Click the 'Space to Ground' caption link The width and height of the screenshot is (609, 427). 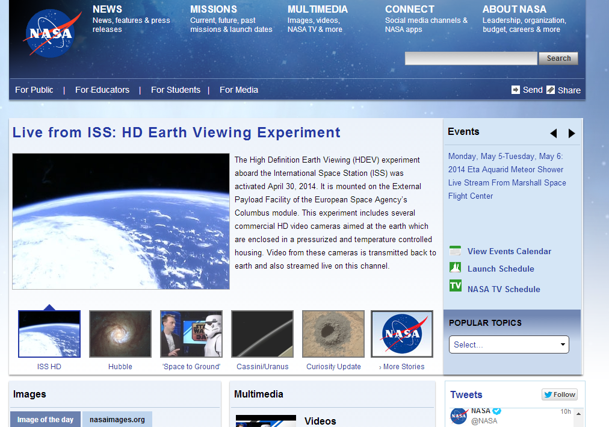click(x=191, y=366)
